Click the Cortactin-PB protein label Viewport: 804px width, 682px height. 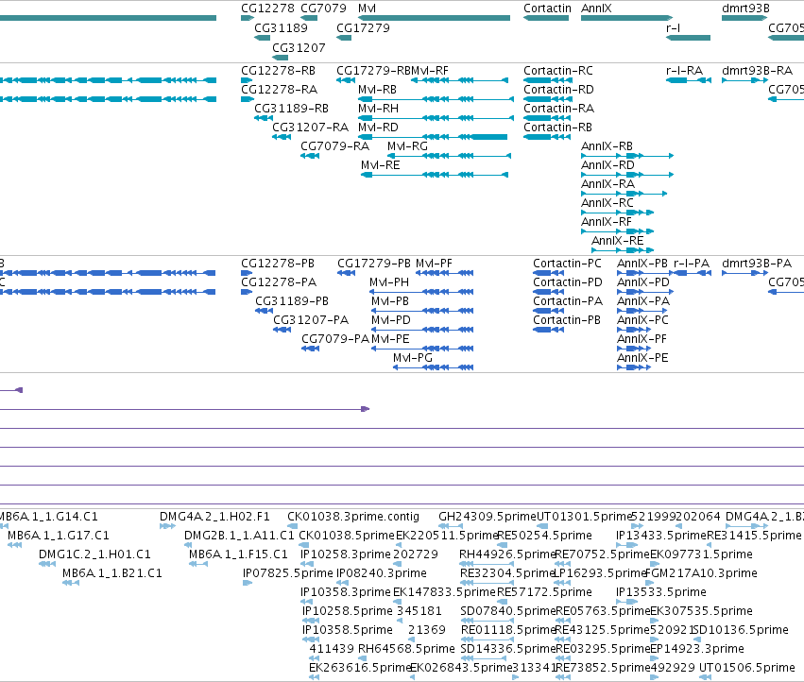pos(567,320)
